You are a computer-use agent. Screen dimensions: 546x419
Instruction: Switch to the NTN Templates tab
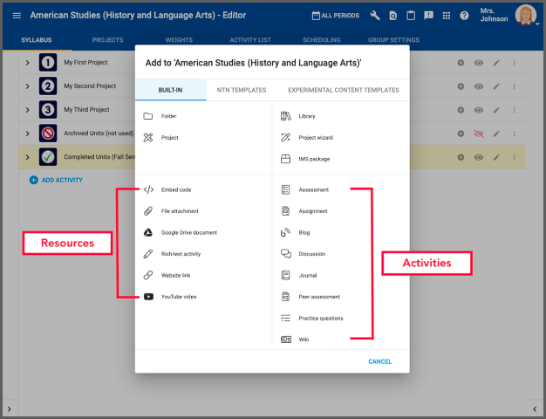tap(241, 90)
